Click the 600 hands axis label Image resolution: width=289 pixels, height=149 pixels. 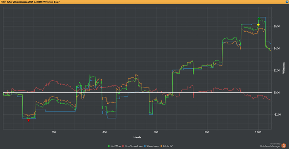156,132
